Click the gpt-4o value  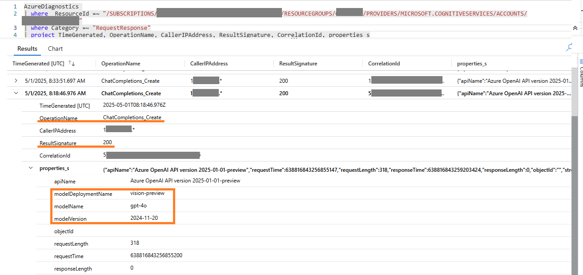point(138,206)
